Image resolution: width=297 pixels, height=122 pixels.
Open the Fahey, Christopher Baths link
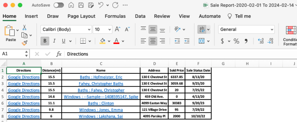tap(101, 83)
